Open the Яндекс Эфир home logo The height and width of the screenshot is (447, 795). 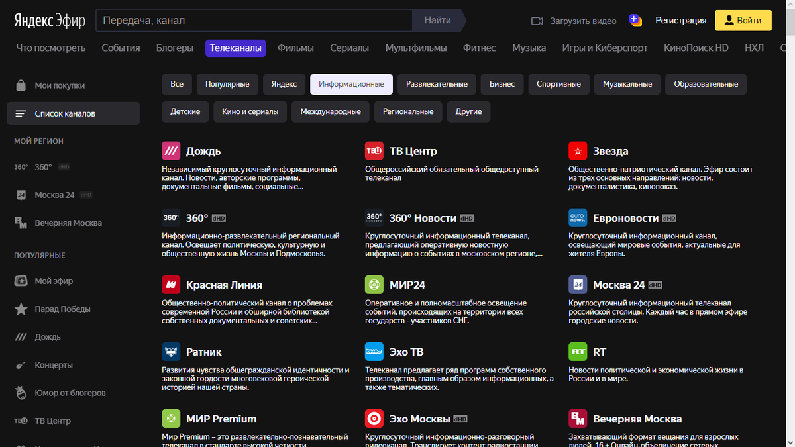point(50,21)
